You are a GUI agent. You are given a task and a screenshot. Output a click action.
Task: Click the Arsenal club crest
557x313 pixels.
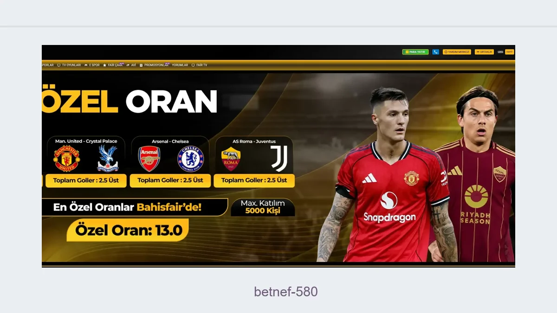click(149, 159)
